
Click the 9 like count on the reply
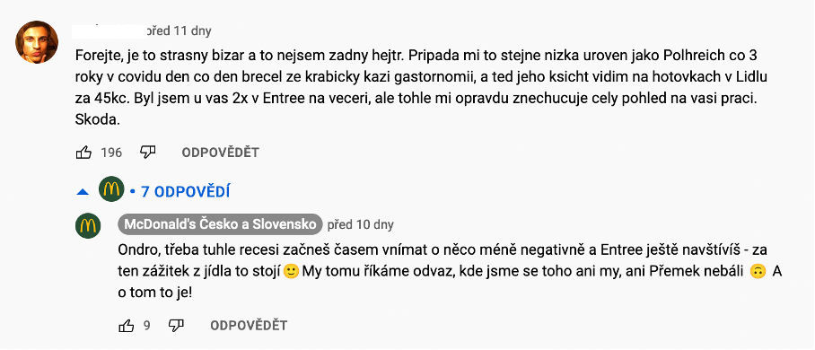click(x=147, y=326)
